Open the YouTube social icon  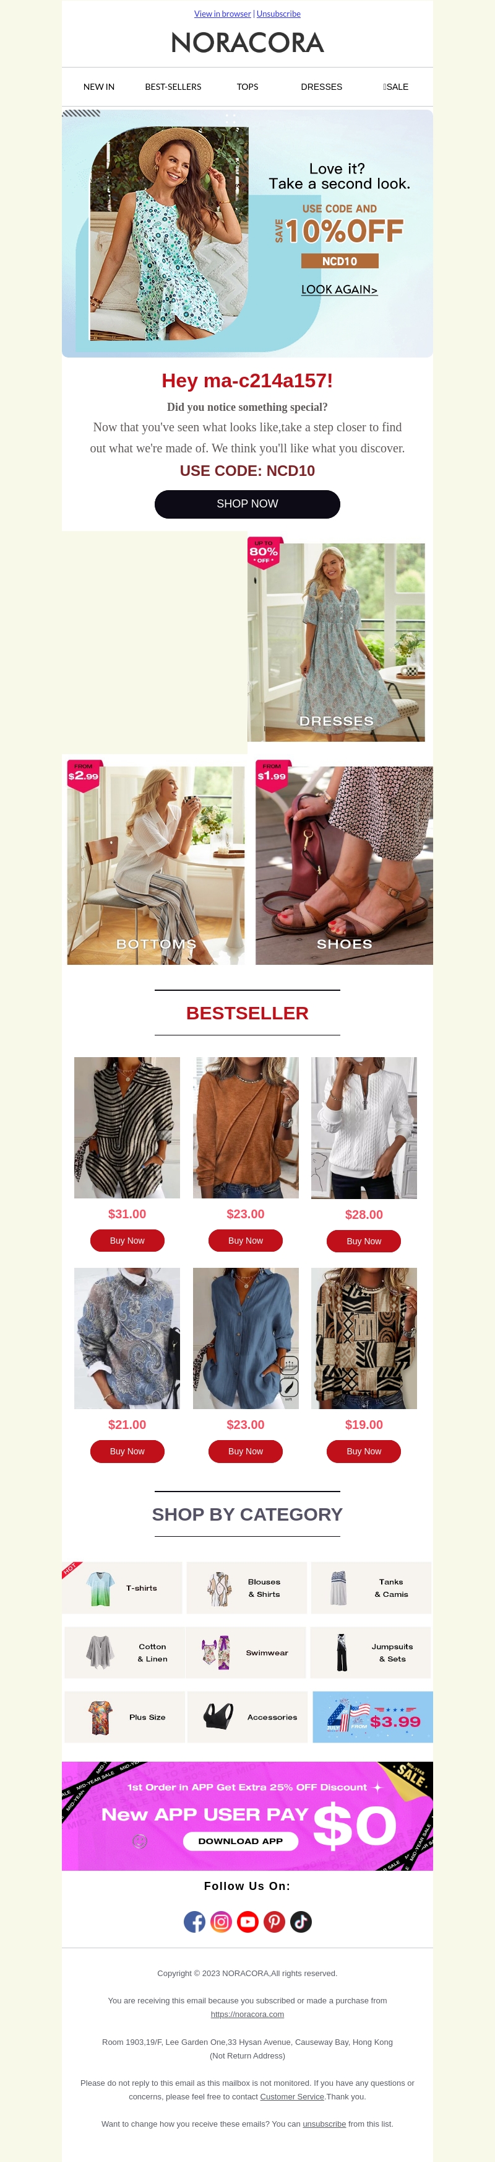click(248, 1922)
